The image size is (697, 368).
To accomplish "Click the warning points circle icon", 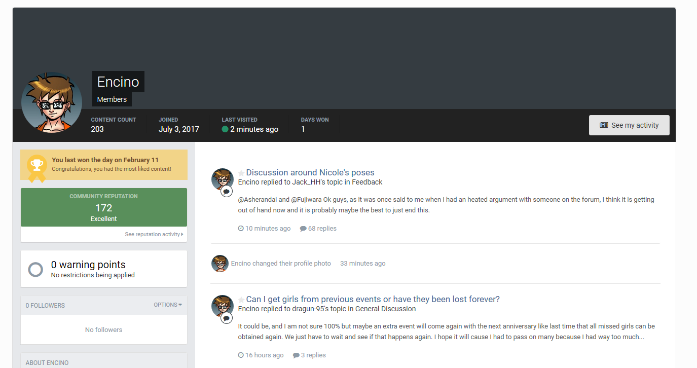I will click(35, 269).
